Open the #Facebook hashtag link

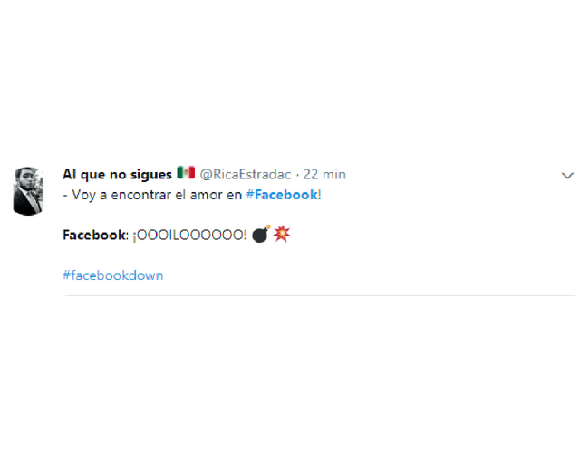pyautogui.click(x=282, y=195)
